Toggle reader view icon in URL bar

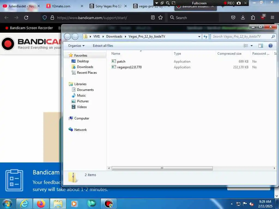coord(153,17)
